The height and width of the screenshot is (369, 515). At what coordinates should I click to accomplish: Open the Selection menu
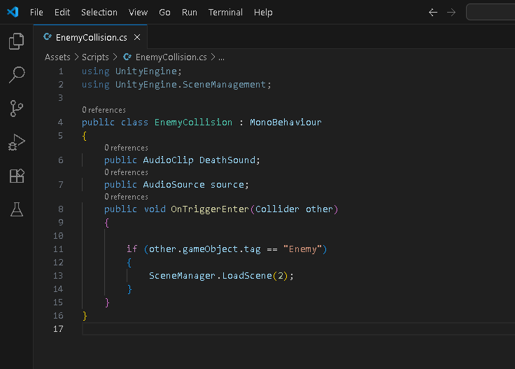click(x=99, y=13)
